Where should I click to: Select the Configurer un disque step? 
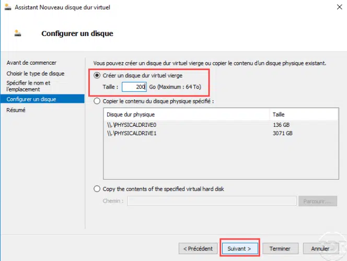pos(42,99)
